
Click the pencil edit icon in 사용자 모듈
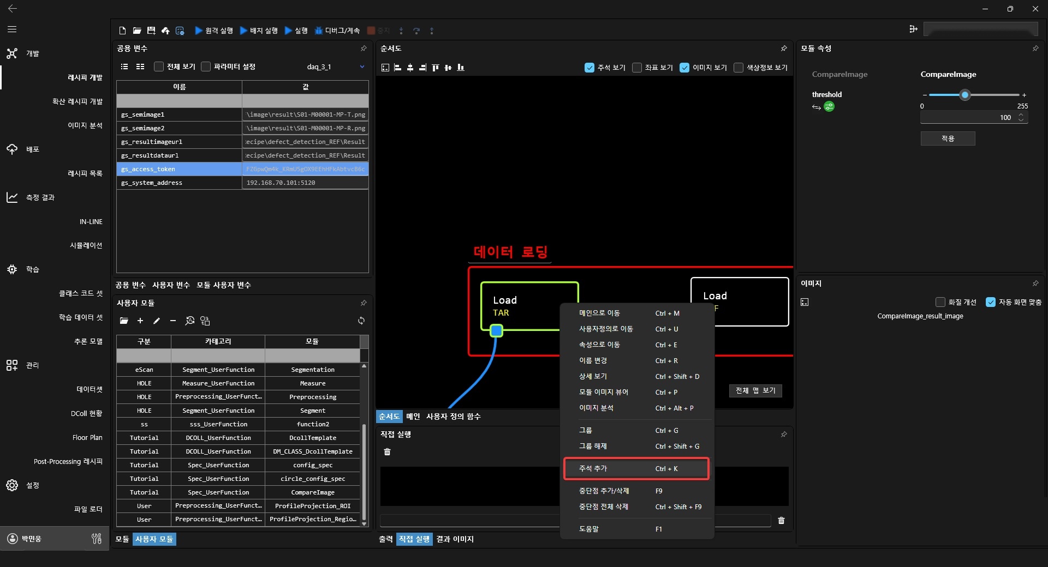tap(157, 321)
